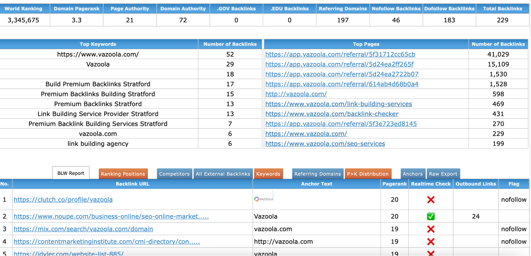Screen dimensions: 531x256
Task: Select nofollow flag in contentmarketinginstitute.com row
Action: (514, 242)
